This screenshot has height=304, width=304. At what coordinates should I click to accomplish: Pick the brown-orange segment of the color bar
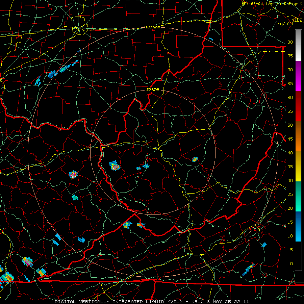coord(298,136)
